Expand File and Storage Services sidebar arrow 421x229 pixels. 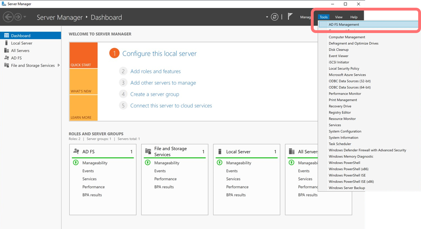(59, 65)
